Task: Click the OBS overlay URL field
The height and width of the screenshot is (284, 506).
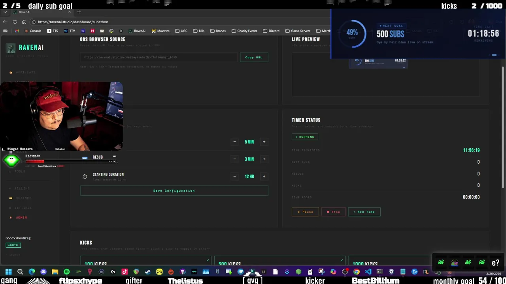Action: [x=159, y=57]
